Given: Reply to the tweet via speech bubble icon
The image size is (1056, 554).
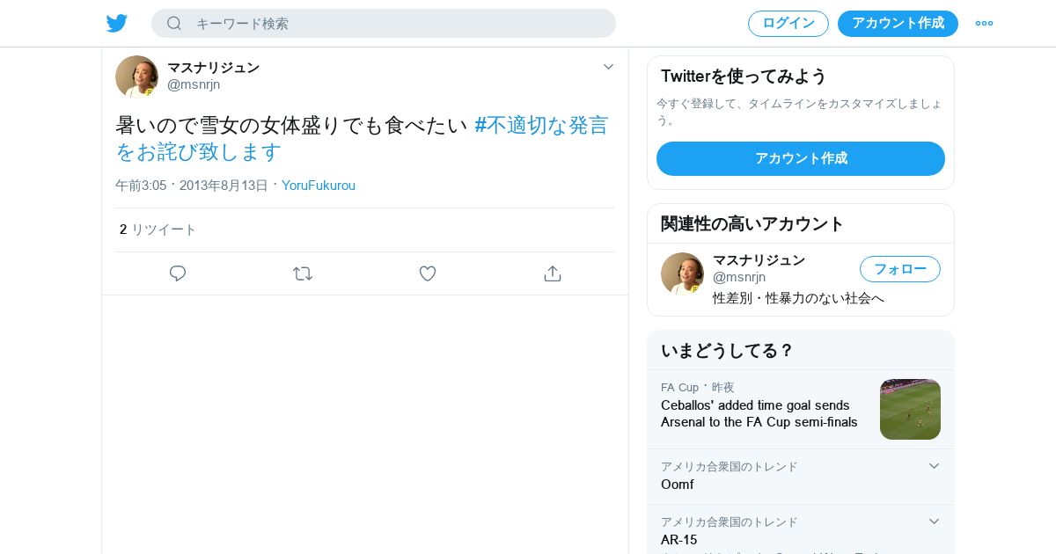Looking at the screenshot, I should pyautogui.click(x=178, y=273).
